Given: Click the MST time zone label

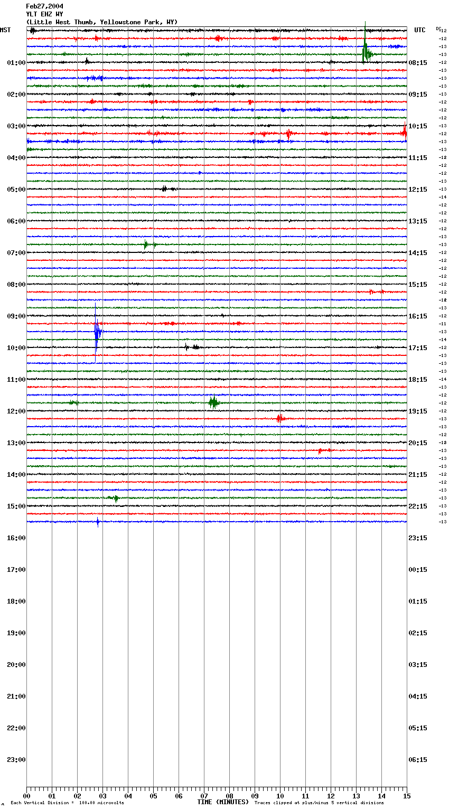Looking at the screenshot, I should tap(5, 30).
